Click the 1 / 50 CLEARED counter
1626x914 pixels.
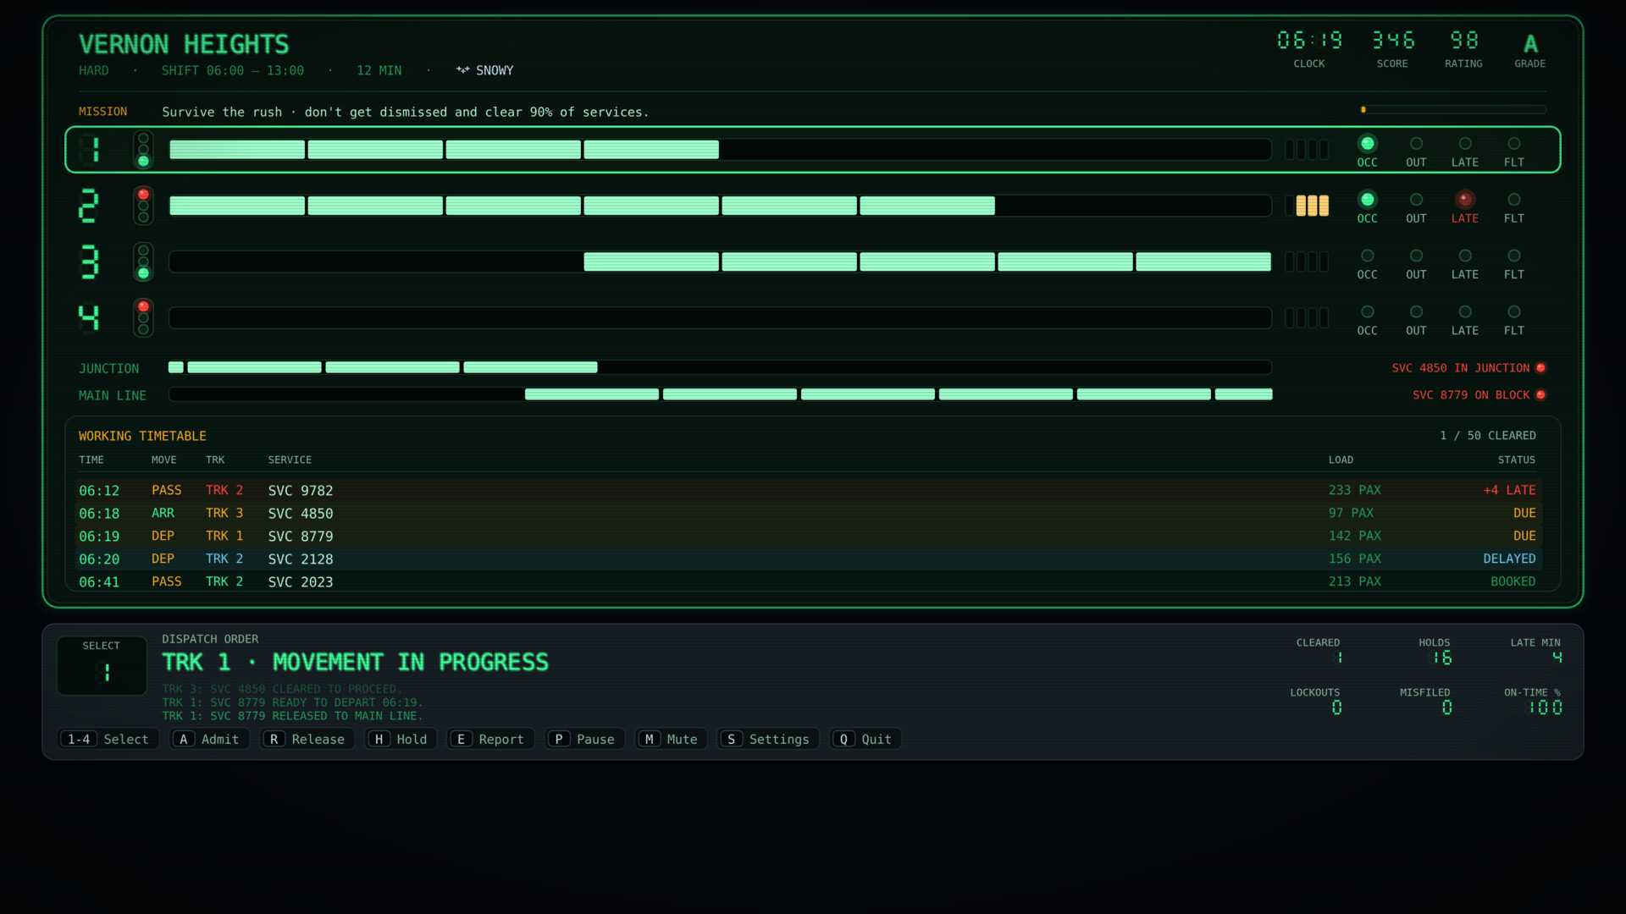(x=1488, y=436)
